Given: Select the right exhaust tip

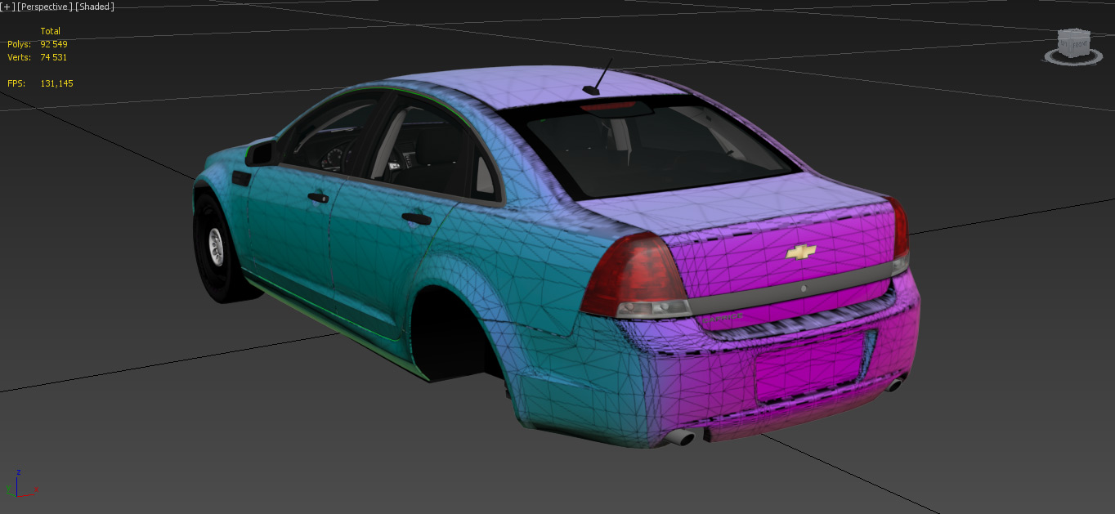Looking at the screenshot, I should click(895, 383).
